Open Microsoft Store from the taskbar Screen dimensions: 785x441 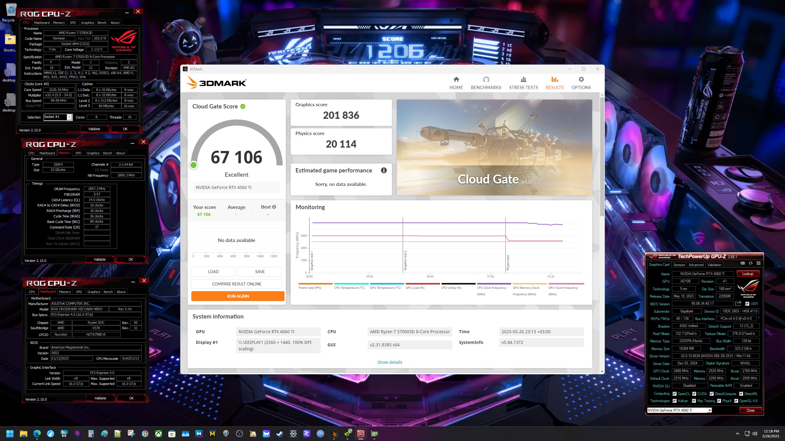(172, 433)
